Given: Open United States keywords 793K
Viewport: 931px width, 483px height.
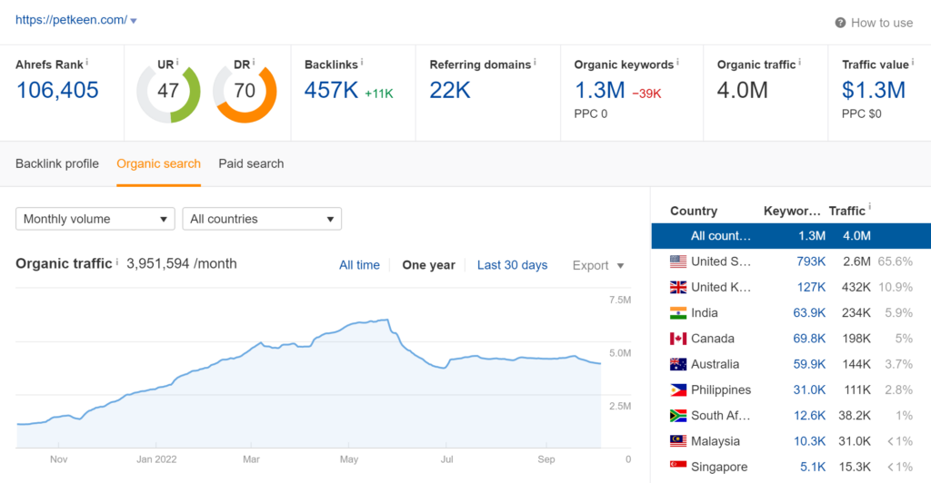Looking at the screenshot, I should 810,261.
